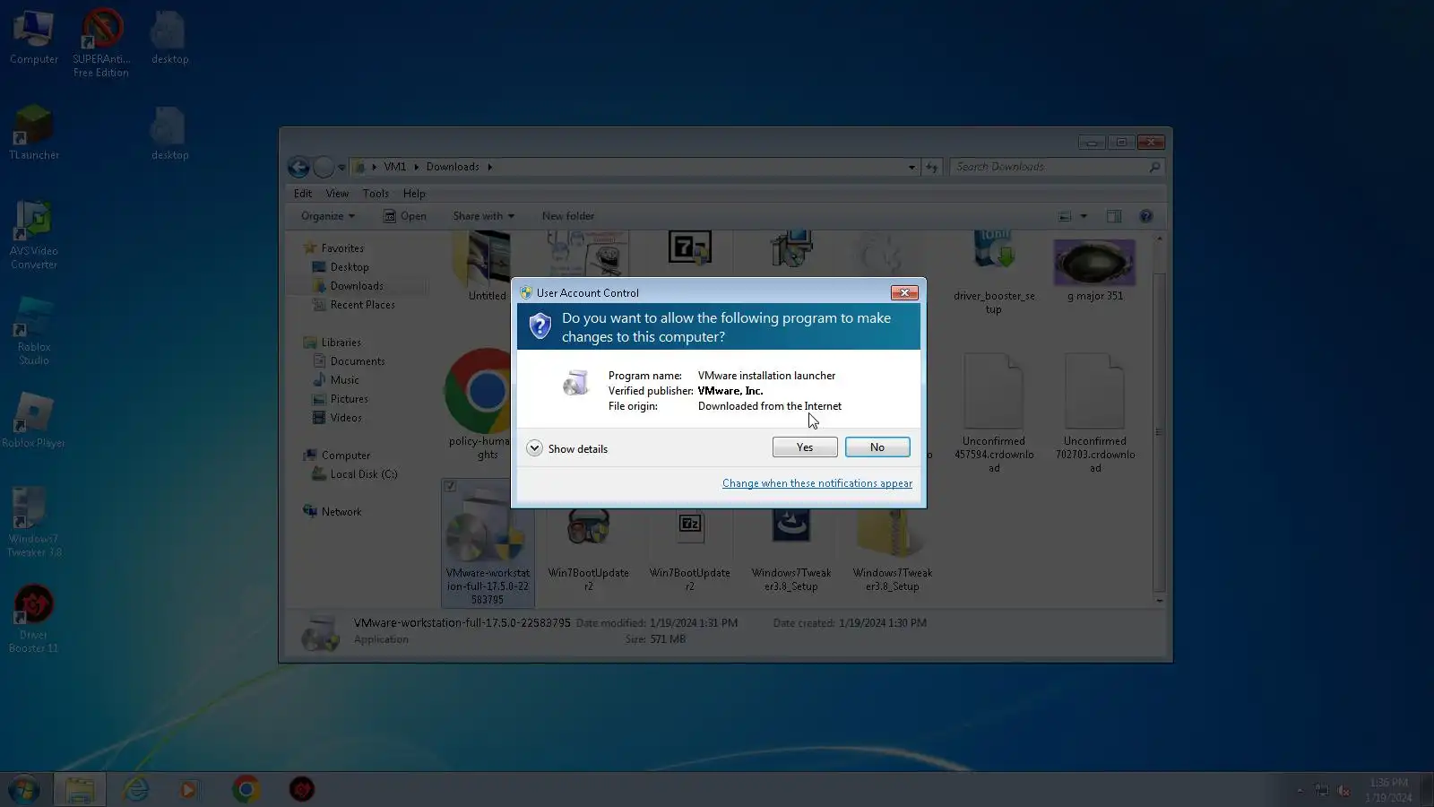The width and height of the screenshot is (1434, 807).
Task: Select Roblox Player desktop shortcut
Action: (x=34, y=420)
